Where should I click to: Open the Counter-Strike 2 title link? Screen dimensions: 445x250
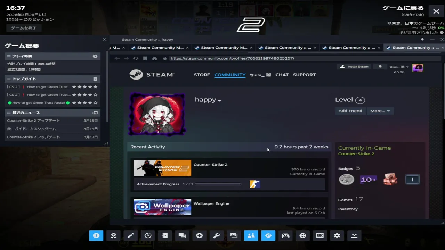click(x=210, y=165)
